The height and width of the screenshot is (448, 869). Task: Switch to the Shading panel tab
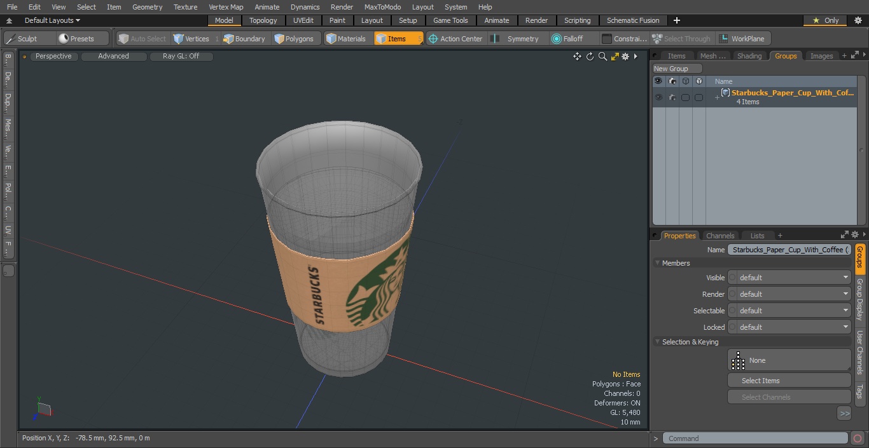pyautogui.click(x=749, y=56)
